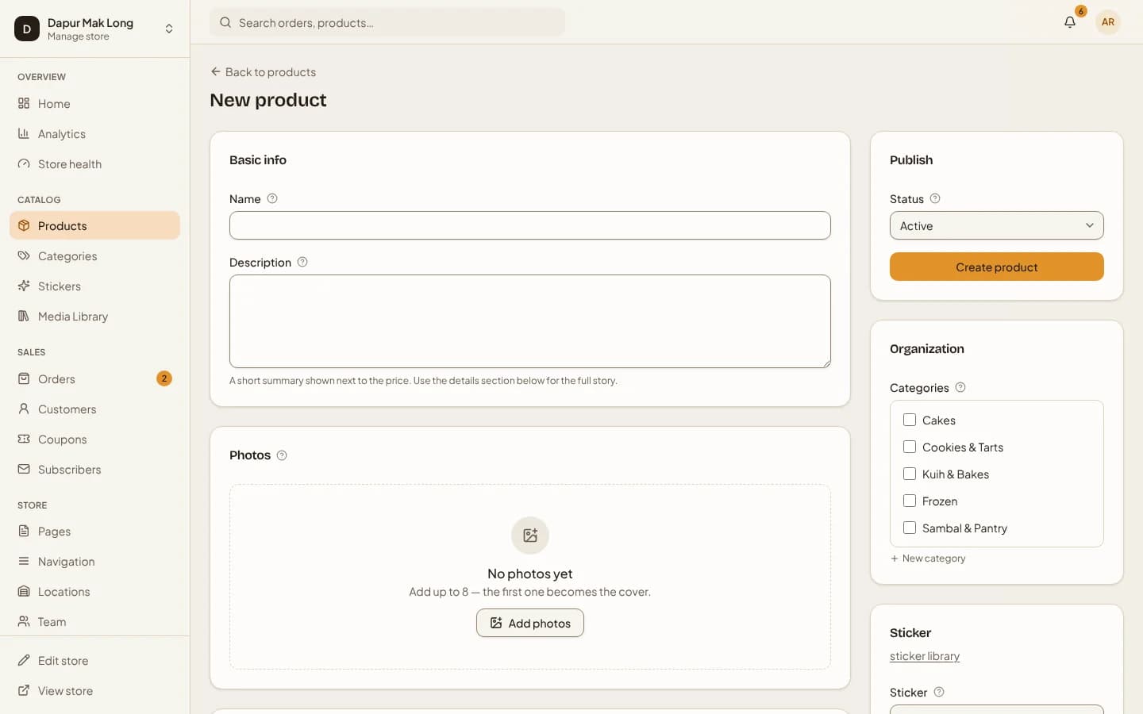Click into the product Name input field
Image resolution: width=1143 pixels, height=714 pixels.
pos(530,225)
